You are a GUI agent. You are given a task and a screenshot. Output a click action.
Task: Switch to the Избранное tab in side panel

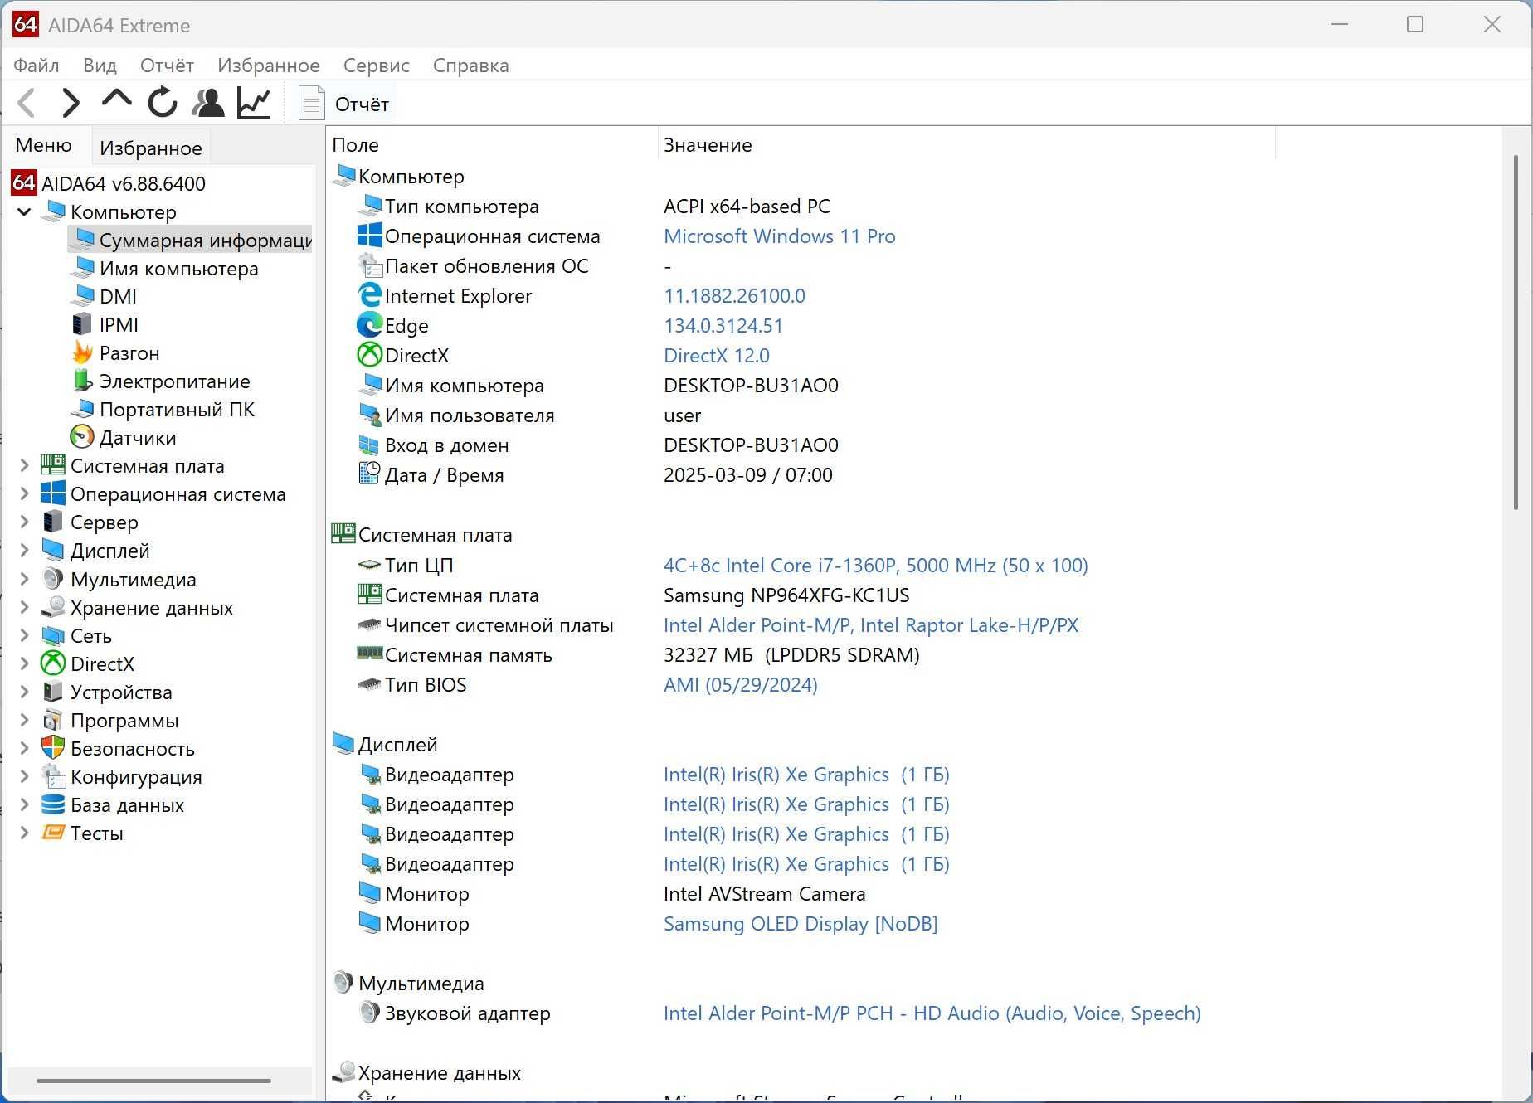coord(150,148)
